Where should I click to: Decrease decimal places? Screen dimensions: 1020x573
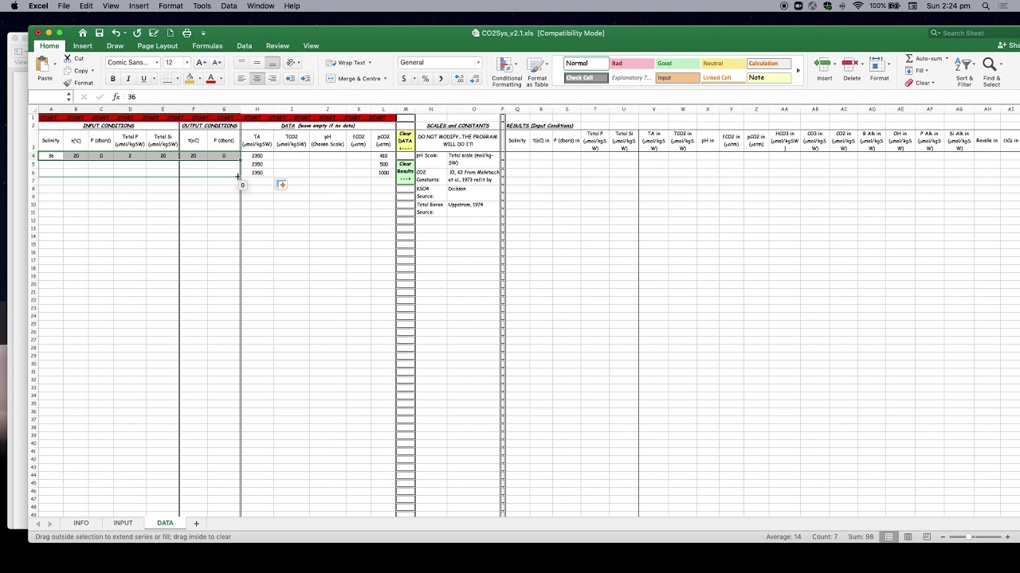(475, 78)
